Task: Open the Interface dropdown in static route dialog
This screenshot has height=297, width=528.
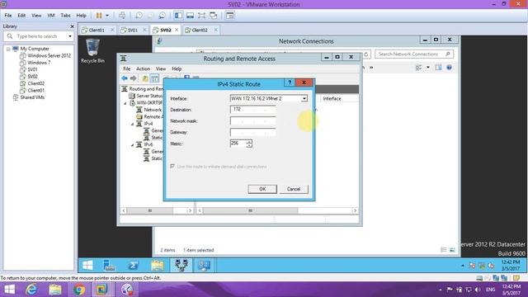Action: (304, 98)
